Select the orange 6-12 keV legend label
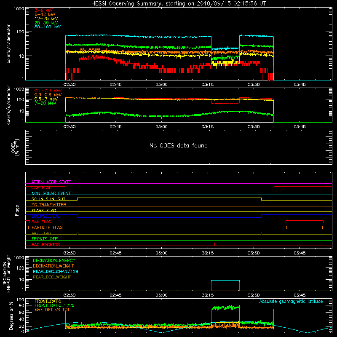Screen dimensions: 337x337 45,14
